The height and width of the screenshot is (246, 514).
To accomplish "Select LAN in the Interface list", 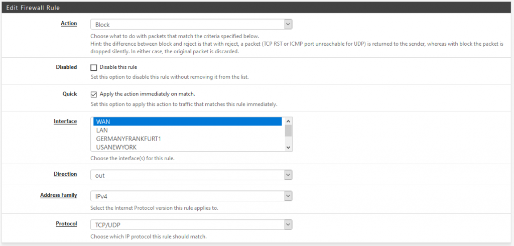I will coord(188,130).
